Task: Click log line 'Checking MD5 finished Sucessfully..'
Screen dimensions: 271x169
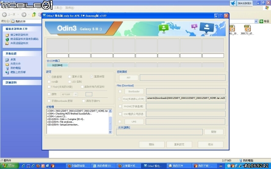Action: [69, 114]
